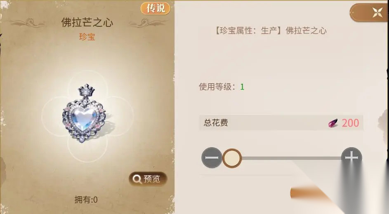Click the 佛拉芒之心 title on left card
Viewport: 389px width, 214px height.
[87, 23]
